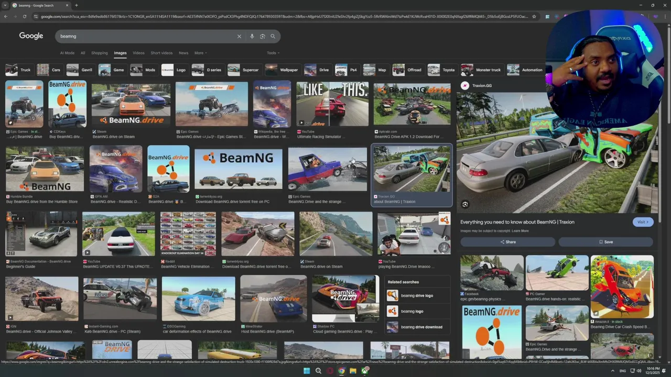Search inside image using the lens icon on preview
This screenshot has height=377, width=671.
click(465, 204)
